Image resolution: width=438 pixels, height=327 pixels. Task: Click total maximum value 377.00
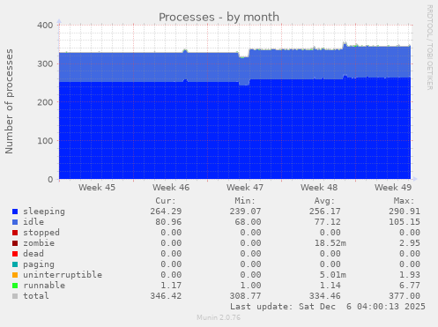click(405, 296)
